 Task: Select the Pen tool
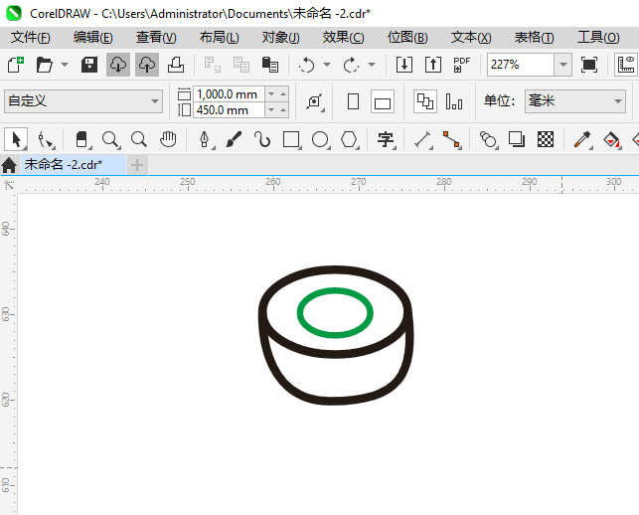pyautogui.click(x=205, y=139)
